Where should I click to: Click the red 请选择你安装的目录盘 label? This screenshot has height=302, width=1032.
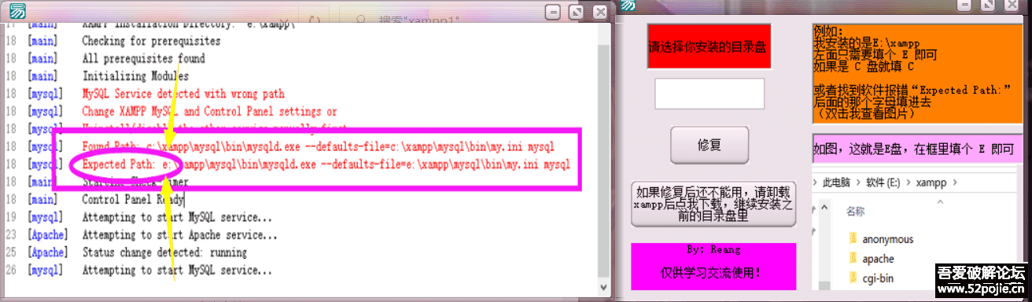pos(709,46)
